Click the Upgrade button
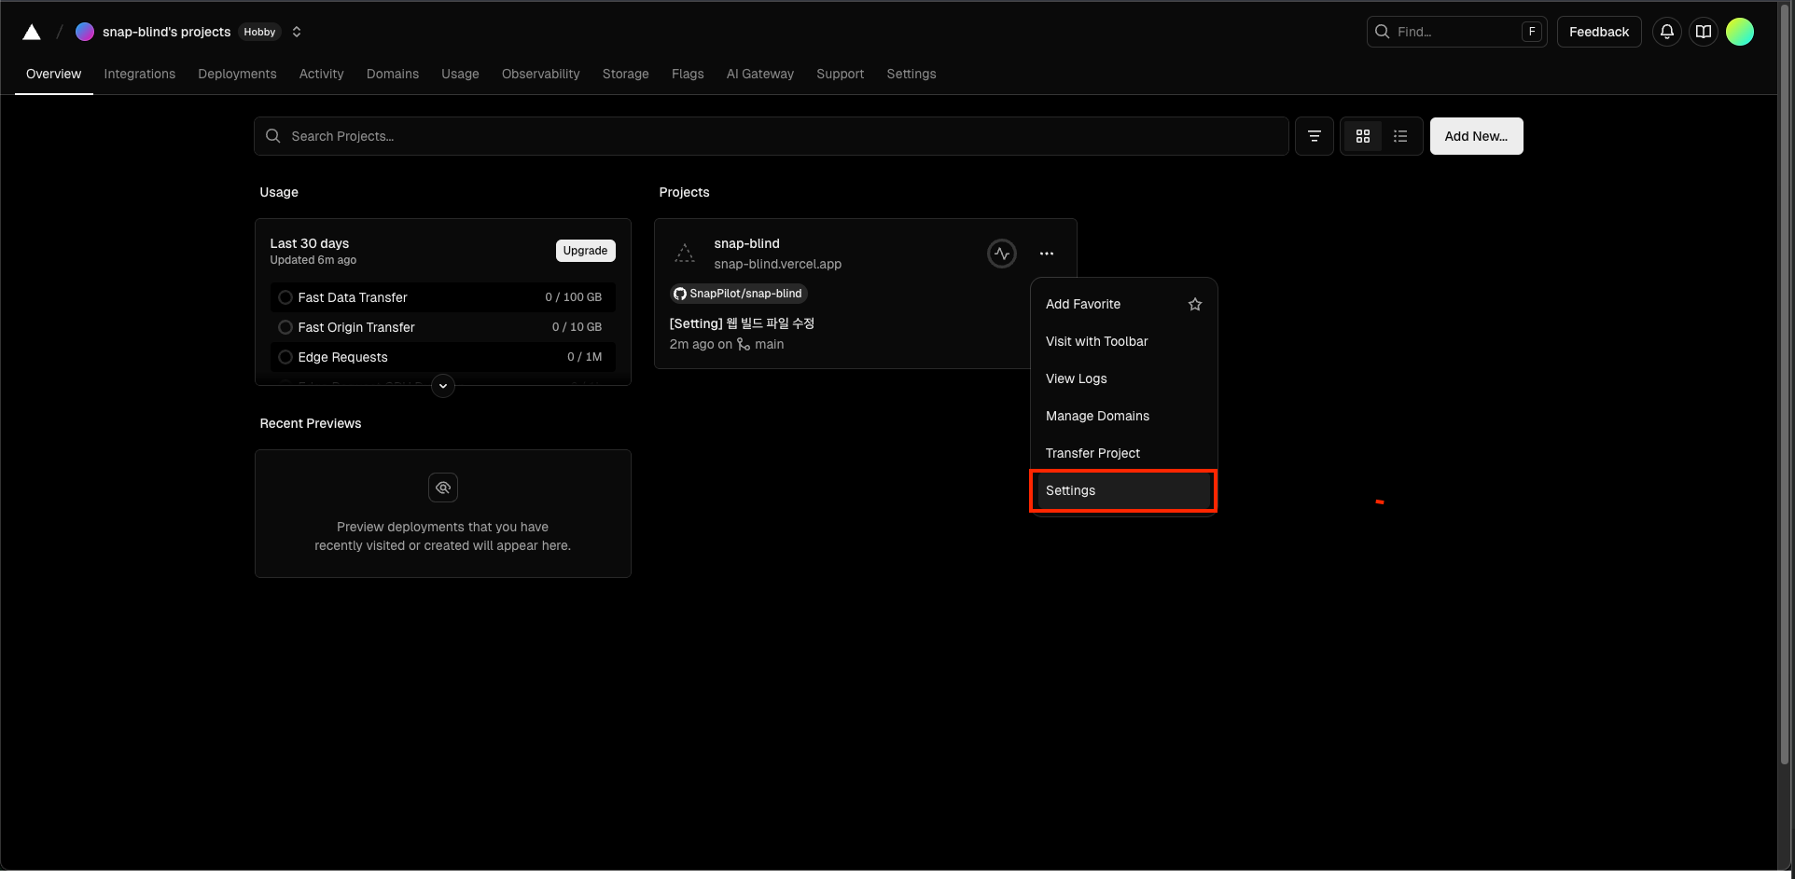This screenshot has width=1795, height=879. click(x=585, y=251)
